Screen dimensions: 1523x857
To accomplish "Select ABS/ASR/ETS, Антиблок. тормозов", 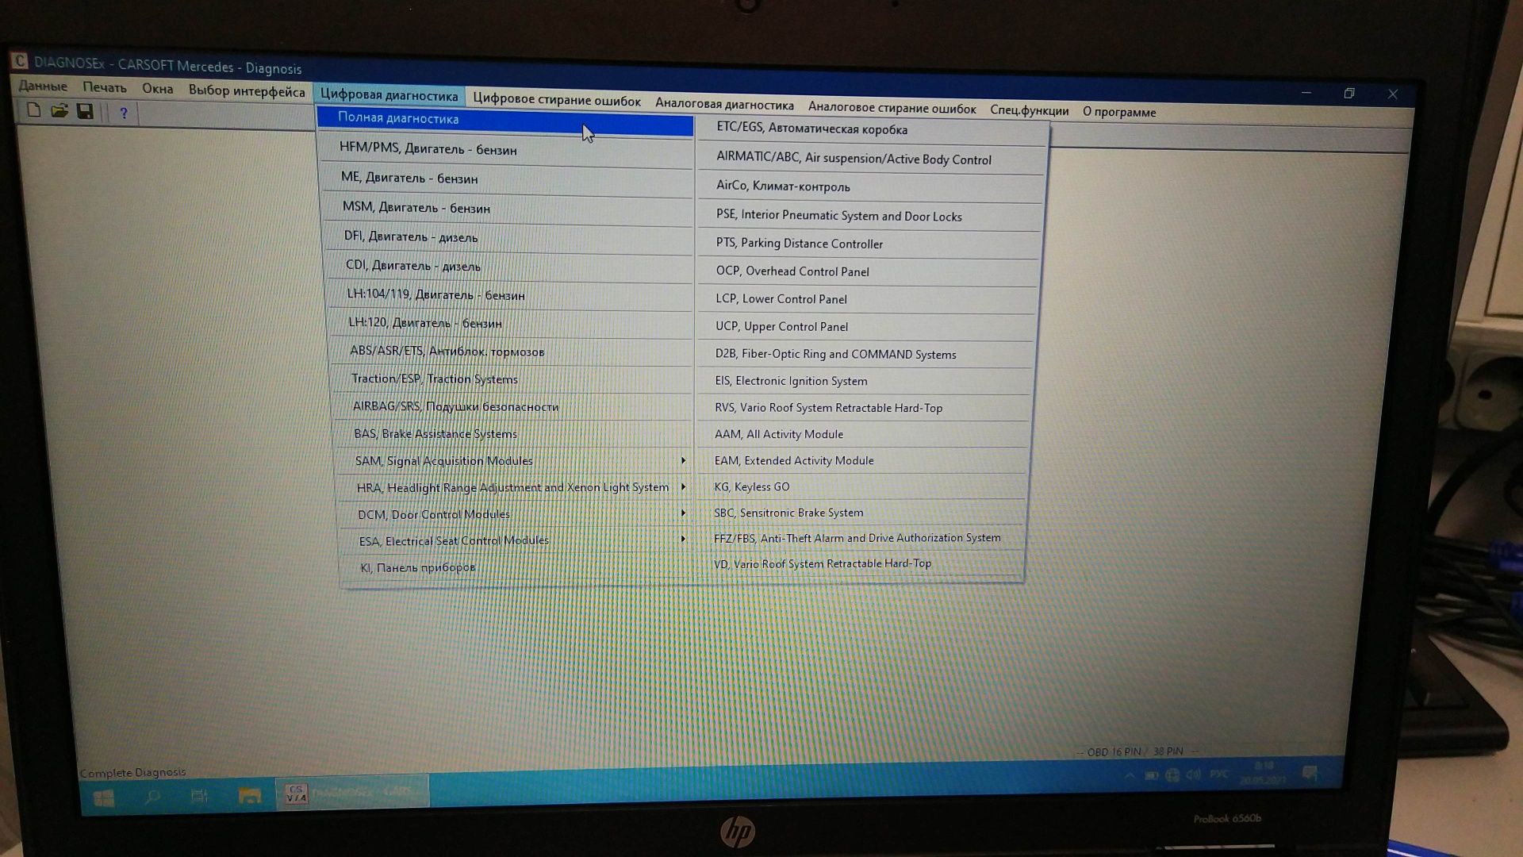I will [x=512, y=352].
